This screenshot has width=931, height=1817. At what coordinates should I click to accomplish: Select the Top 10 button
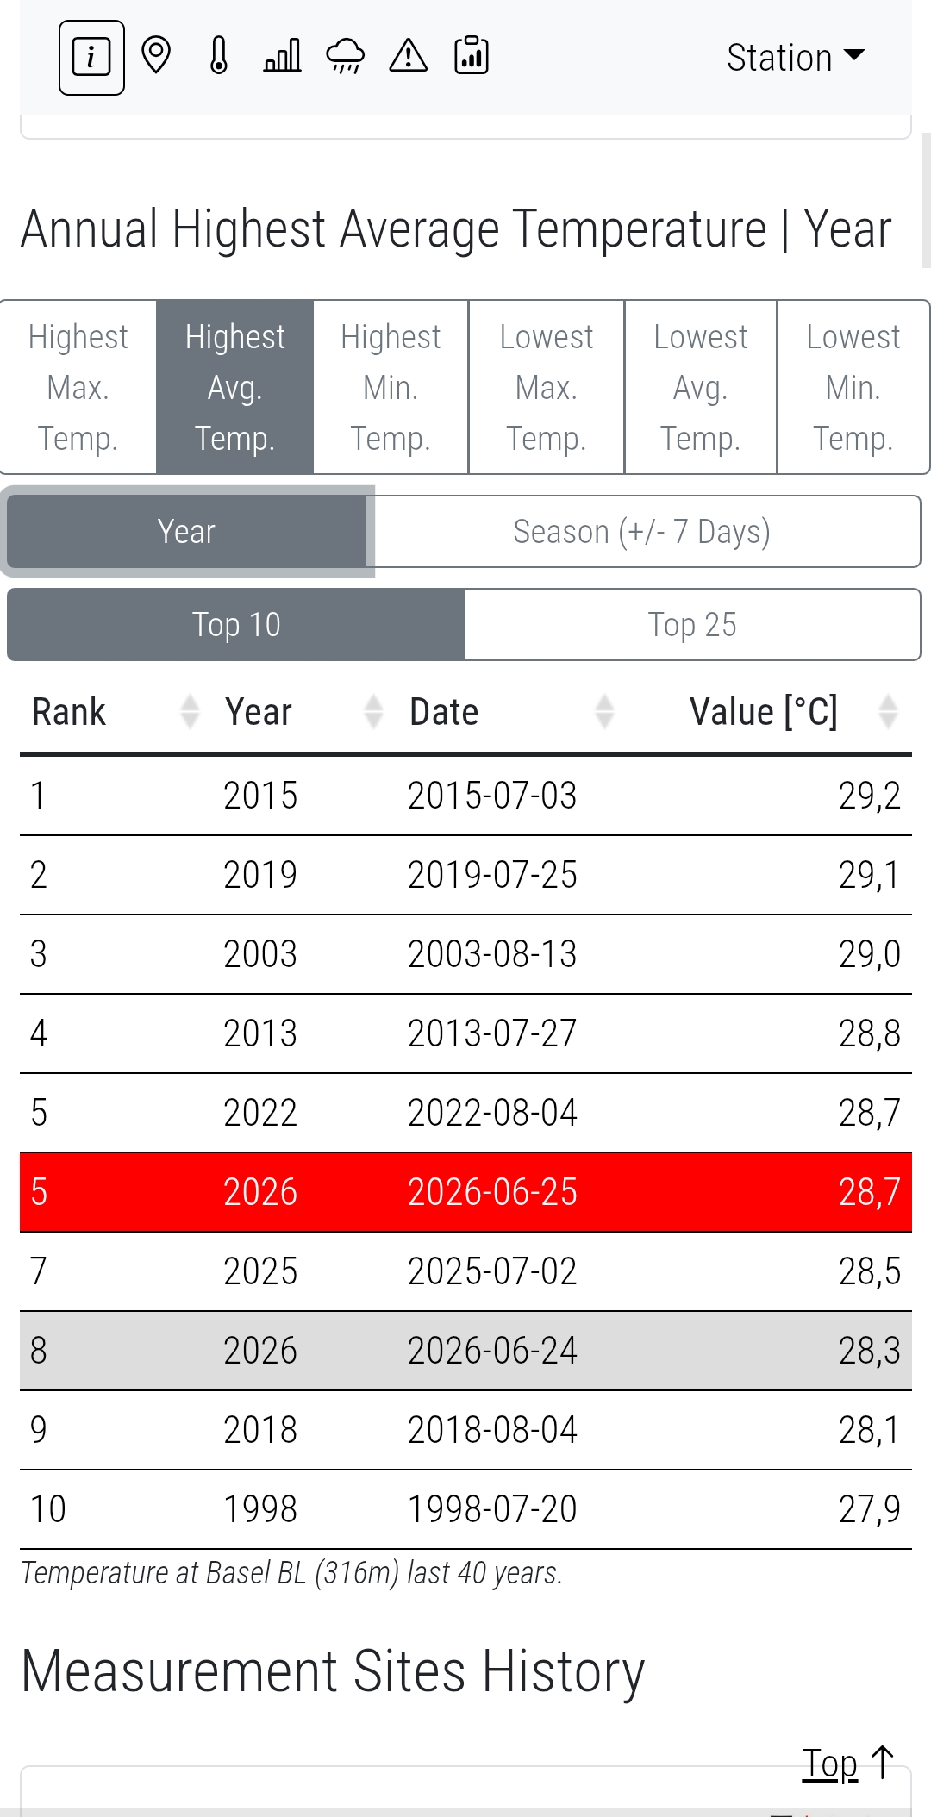tap(236, 625)
